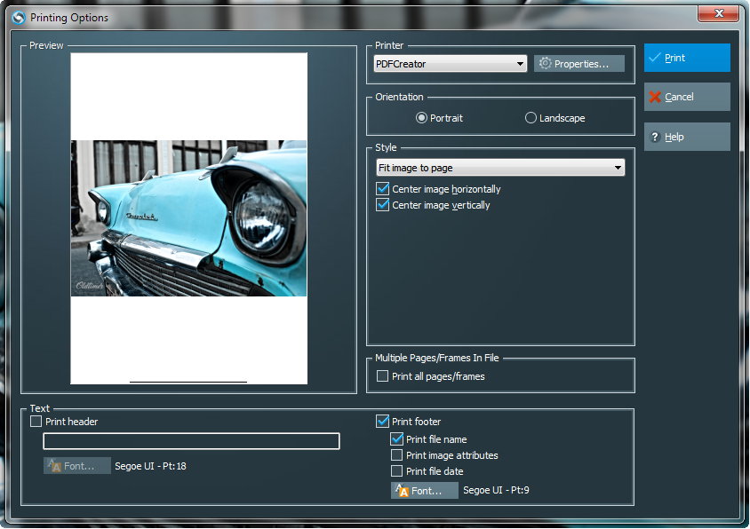750x529 pixels.
Task: Enable Print all pages/frames
Action: [383, 376]
